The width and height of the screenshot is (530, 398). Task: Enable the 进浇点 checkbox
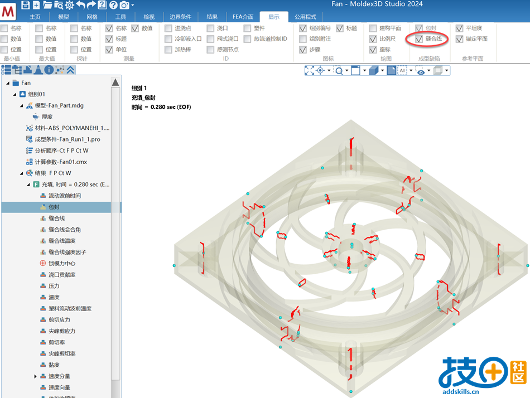(168, 28)
